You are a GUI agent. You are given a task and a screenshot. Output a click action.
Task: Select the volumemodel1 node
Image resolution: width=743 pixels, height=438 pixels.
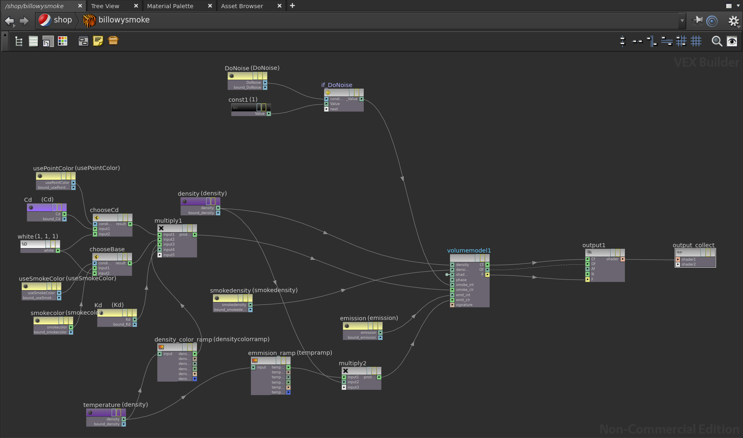[x=462, y=258]
